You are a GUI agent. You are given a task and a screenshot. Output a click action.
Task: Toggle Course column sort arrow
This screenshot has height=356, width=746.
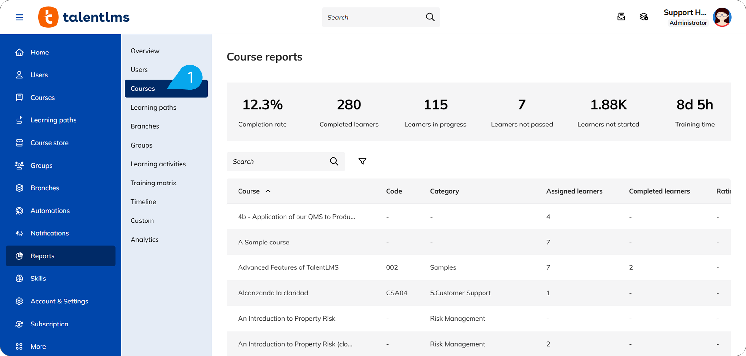click(x=268, y=191)
